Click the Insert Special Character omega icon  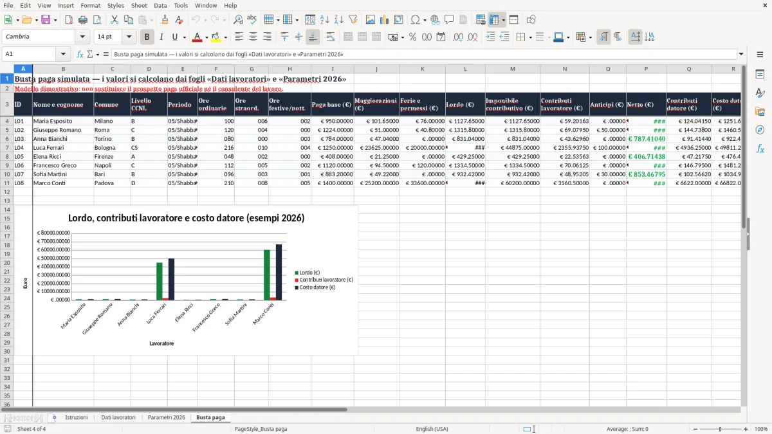(x=415, y=20)
